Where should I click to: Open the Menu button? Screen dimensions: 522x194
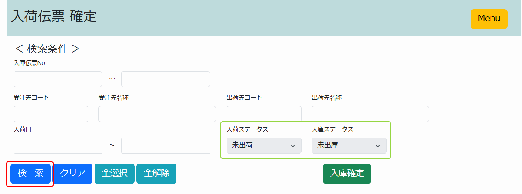(489, 19)
